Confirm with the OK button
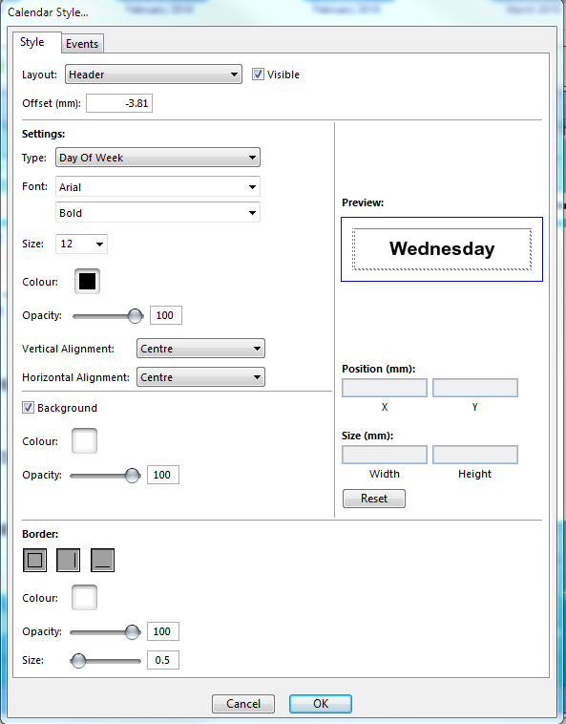This screenshot has width=566, height=724. (321, 704)
